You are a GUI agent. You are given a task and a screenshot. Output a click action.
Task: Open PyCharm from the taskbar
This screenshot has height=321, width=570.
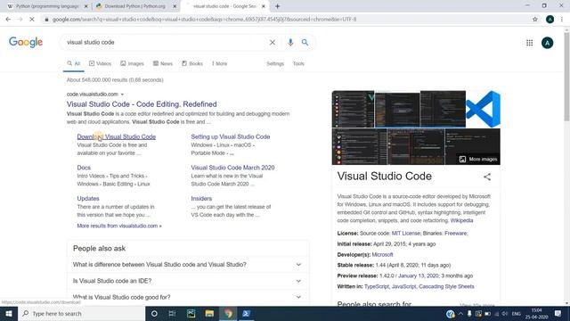(x=191, y=313)
